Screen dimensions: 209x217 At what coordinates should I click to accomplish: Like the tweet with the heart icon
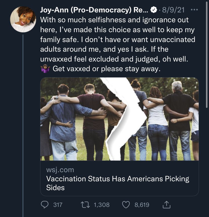[126, 205]
